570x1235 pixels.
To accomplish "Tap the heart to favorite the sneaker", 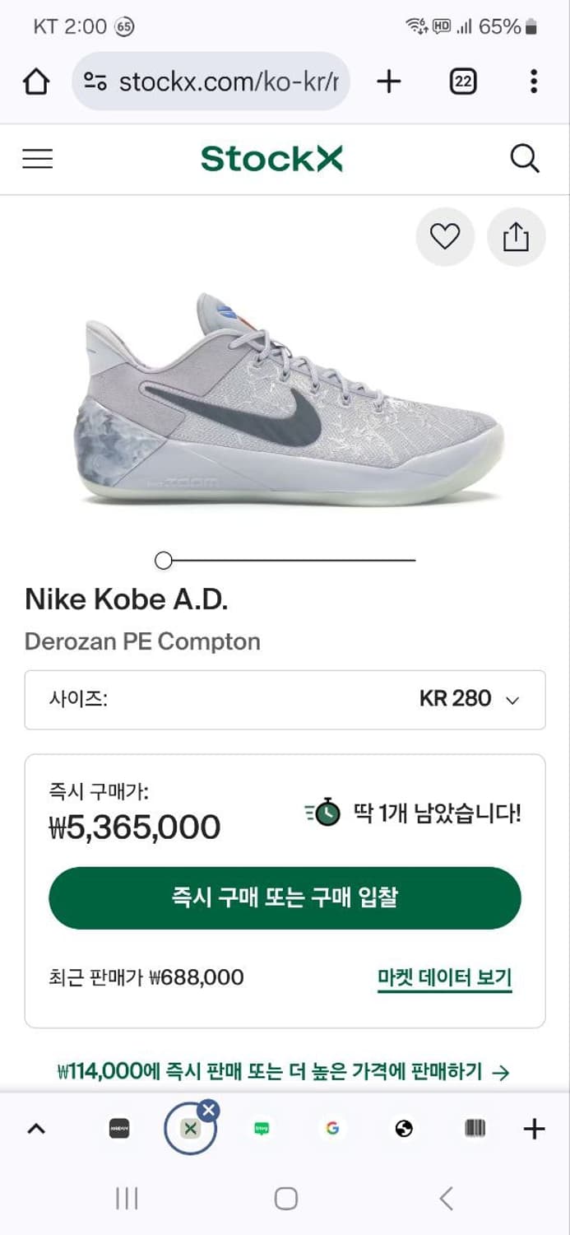I will click(445, 236).
